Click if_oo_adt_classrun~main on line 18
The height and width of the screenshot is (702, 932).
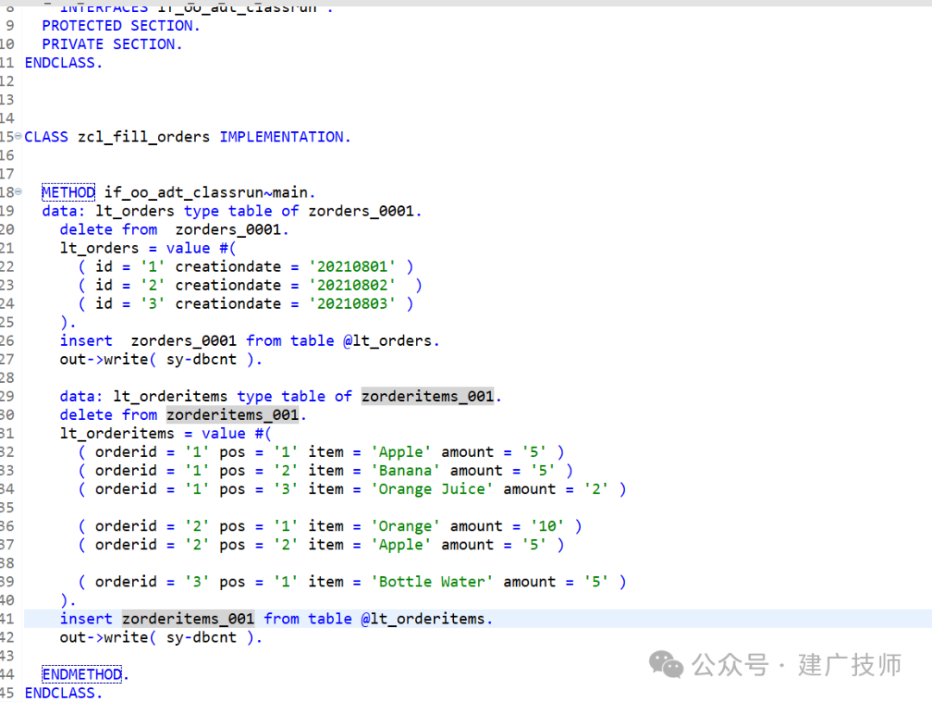[209, 192]
